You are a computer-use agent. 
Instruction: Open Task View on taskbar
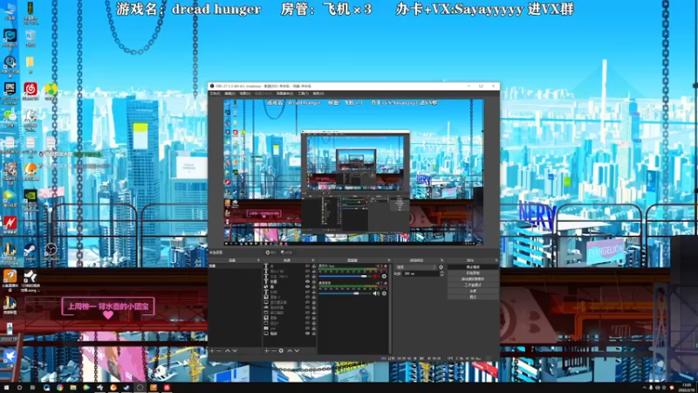click(x=32, y=388)
